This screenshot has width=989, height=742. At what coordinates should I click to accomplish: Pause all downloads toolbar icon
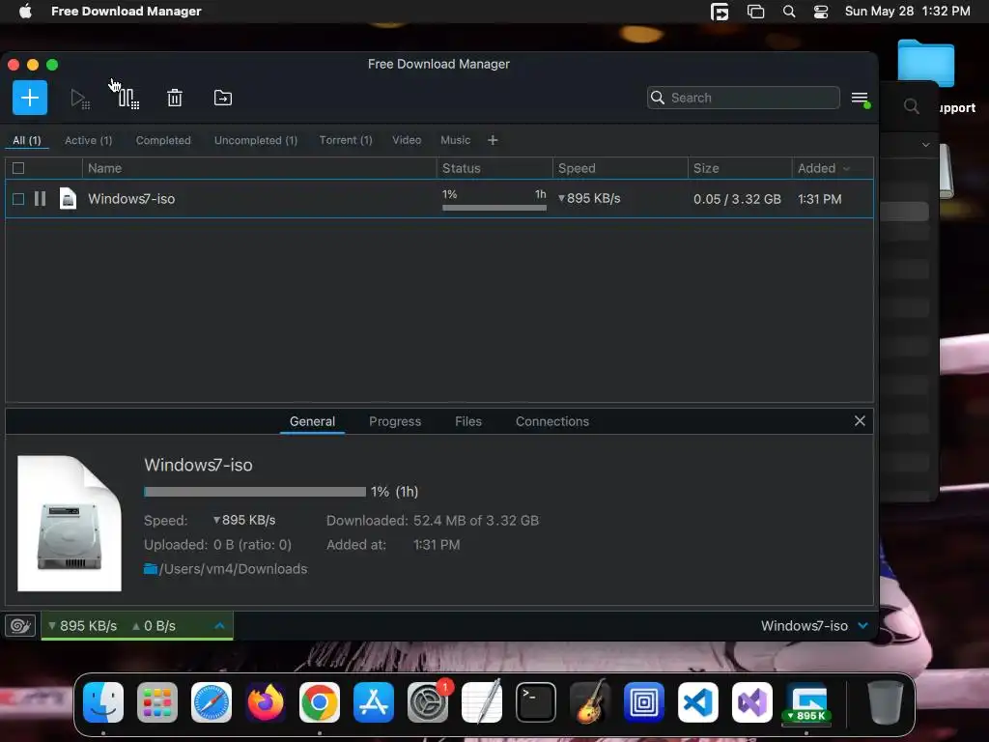pos(128,99)
